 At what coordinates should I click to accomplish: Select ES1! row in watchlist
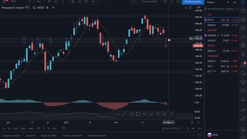coord(222,71)
